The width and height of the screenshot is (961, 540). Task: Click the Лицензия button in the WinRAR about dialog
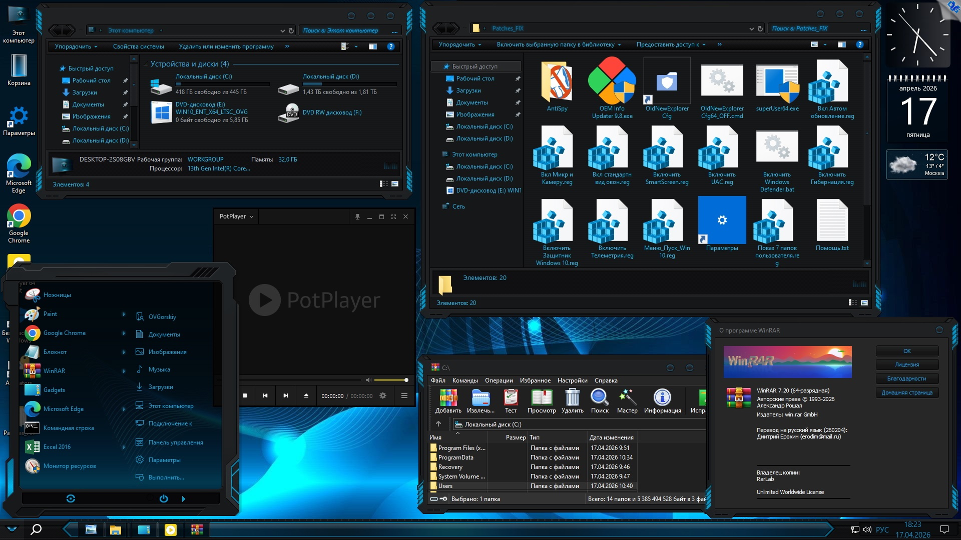tap(906, 364)
